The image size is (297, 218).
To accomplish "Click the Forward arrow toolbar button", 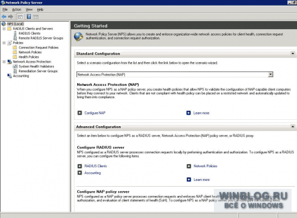I will [10, 17].
